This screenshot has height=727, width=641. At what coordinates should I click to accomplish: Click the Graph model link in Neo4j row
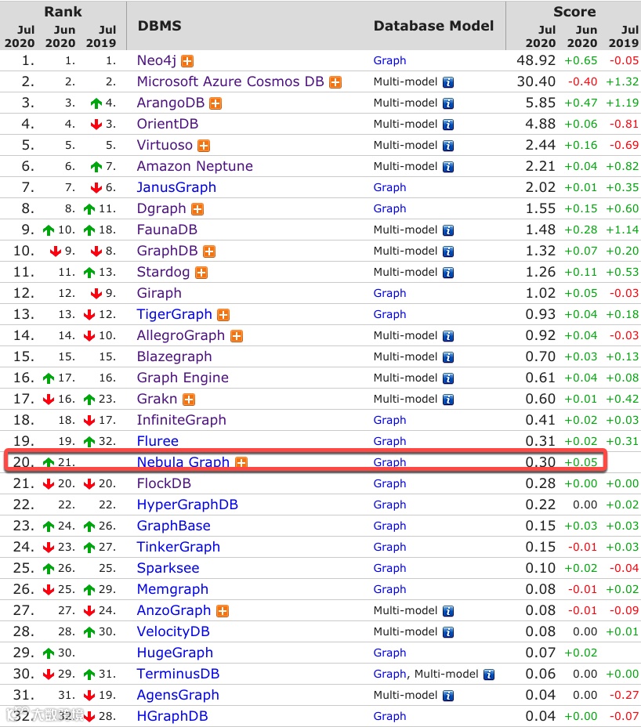point(389,61)
